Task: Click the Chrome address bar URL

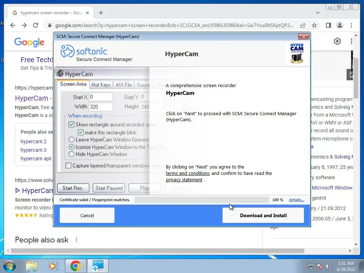Action: [x=174, y=25]
